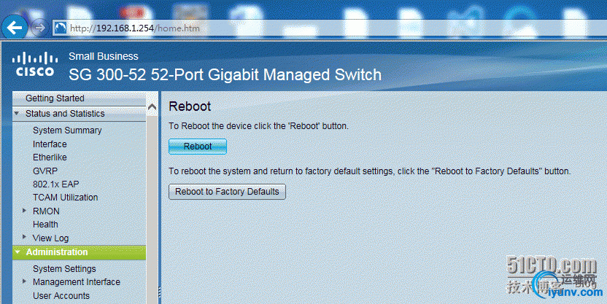The height and width of the screenshot is (304, 607).
Task: Click the sidebar scroll-up arrow
Action: tap(152, 107)
